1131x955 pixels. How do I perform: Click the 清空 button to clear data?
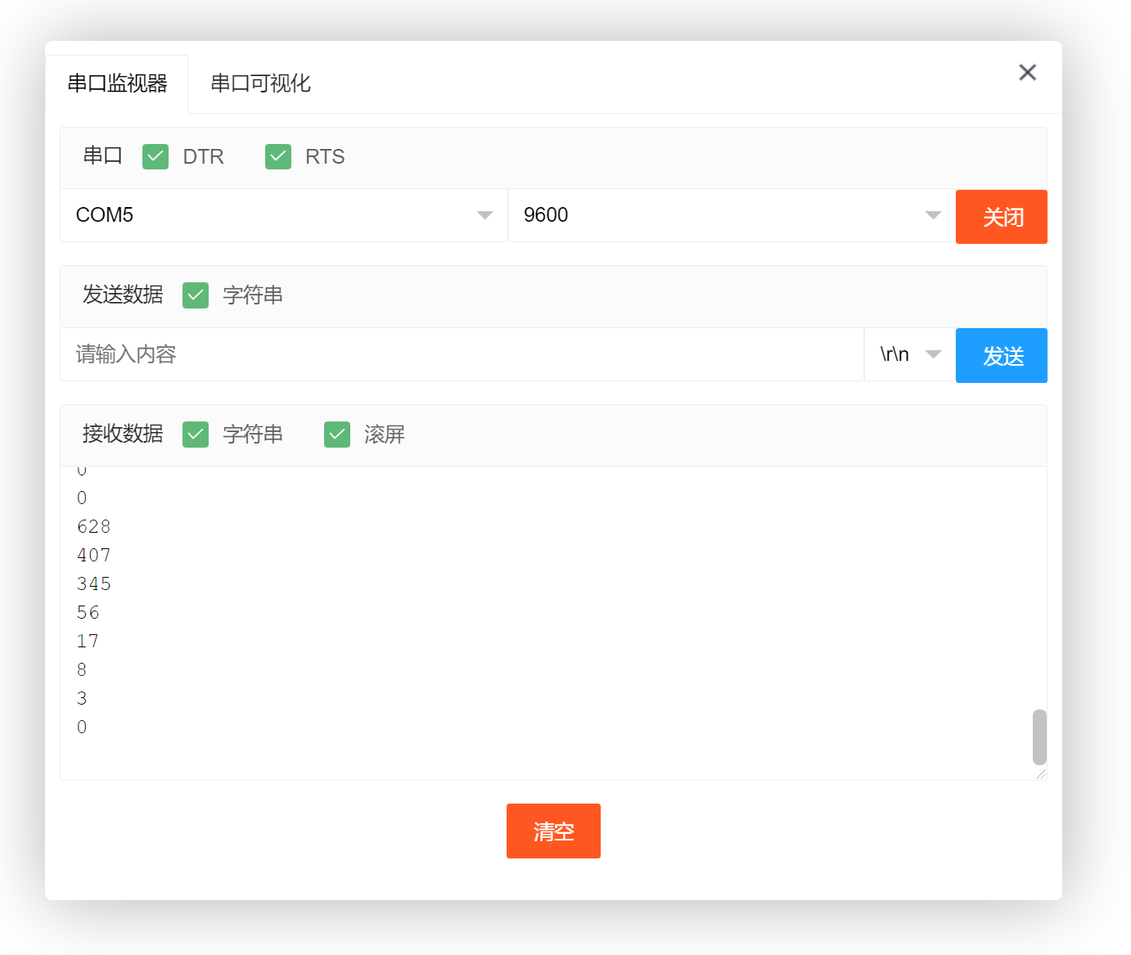click(553, 831)
